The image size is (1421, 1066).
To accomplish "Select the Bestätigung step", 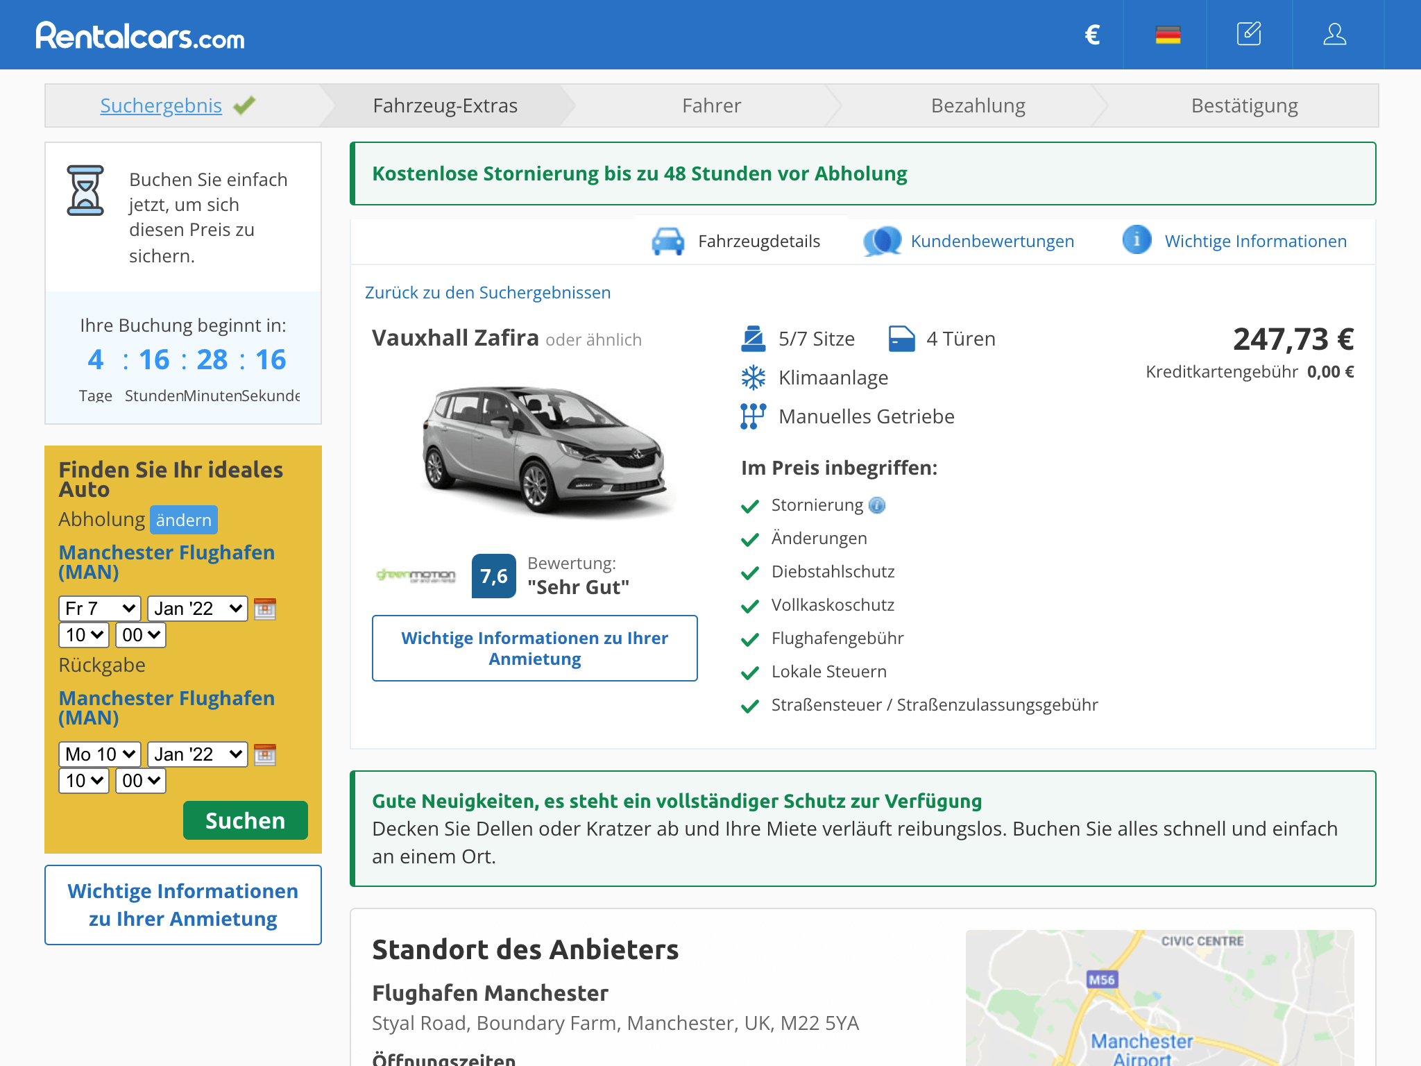I will (1245, 105).
